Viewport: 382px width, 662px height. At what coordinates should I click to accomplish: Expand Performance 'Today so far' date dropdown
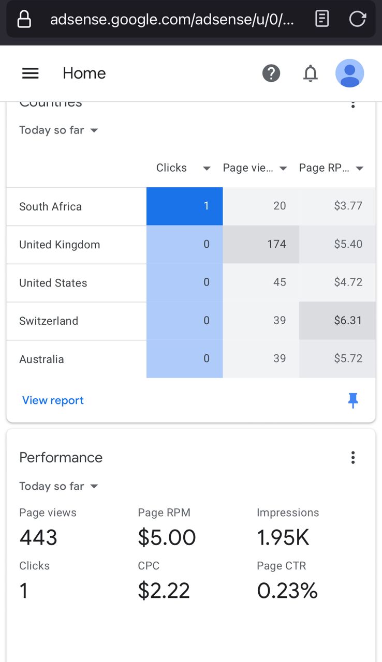(58, 486)
